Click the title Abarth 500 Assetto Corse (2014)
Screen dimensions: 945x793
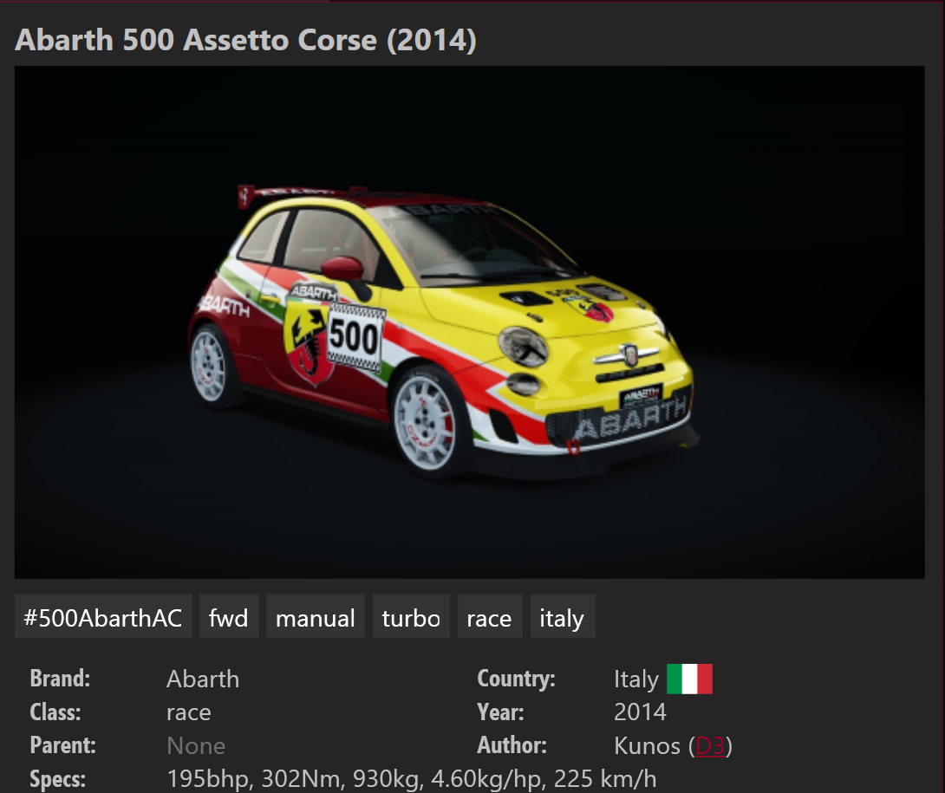tap(246, 41)
